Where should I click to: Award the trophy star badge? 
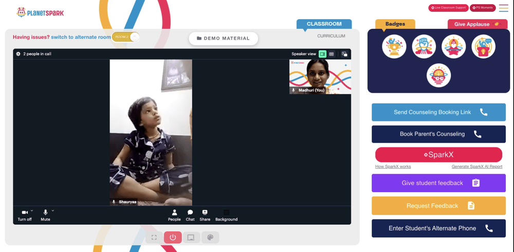(394, 47)
